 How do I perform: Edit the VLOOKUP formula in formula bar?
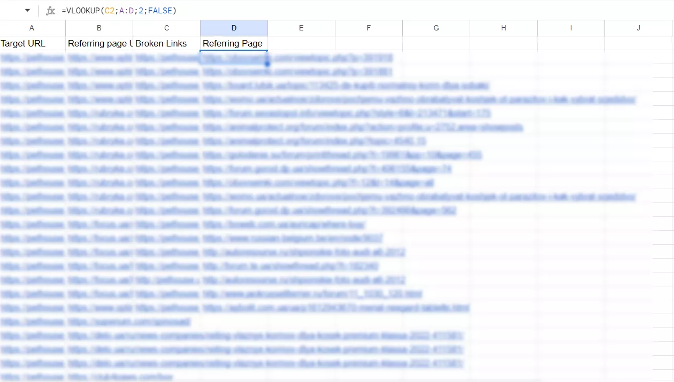119,11
